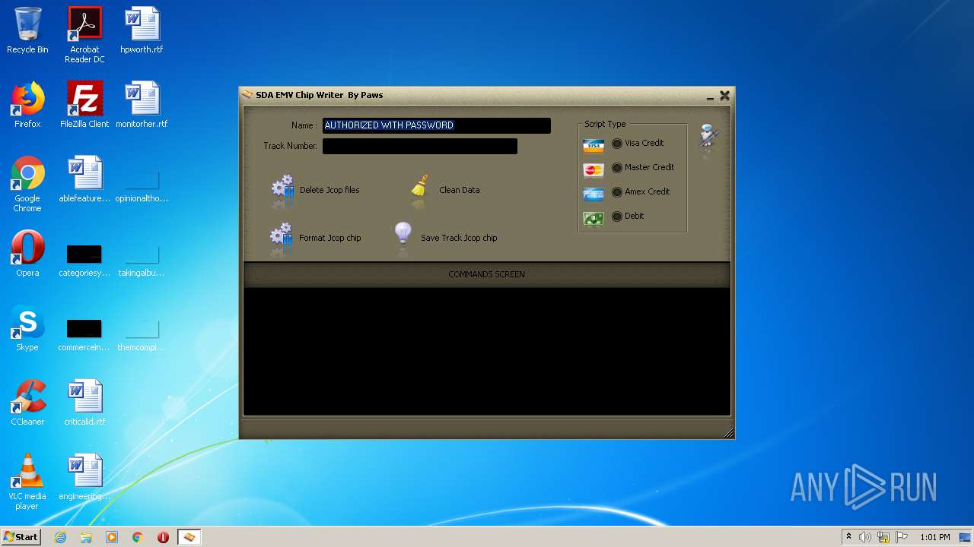Click the 1:01 PM taskbar clock
The image size is (974, 547).
click(x=934, y=537)
